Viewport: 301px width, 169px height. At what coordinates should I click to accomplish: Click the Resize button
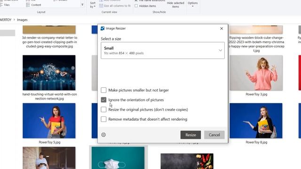point(190,135)
